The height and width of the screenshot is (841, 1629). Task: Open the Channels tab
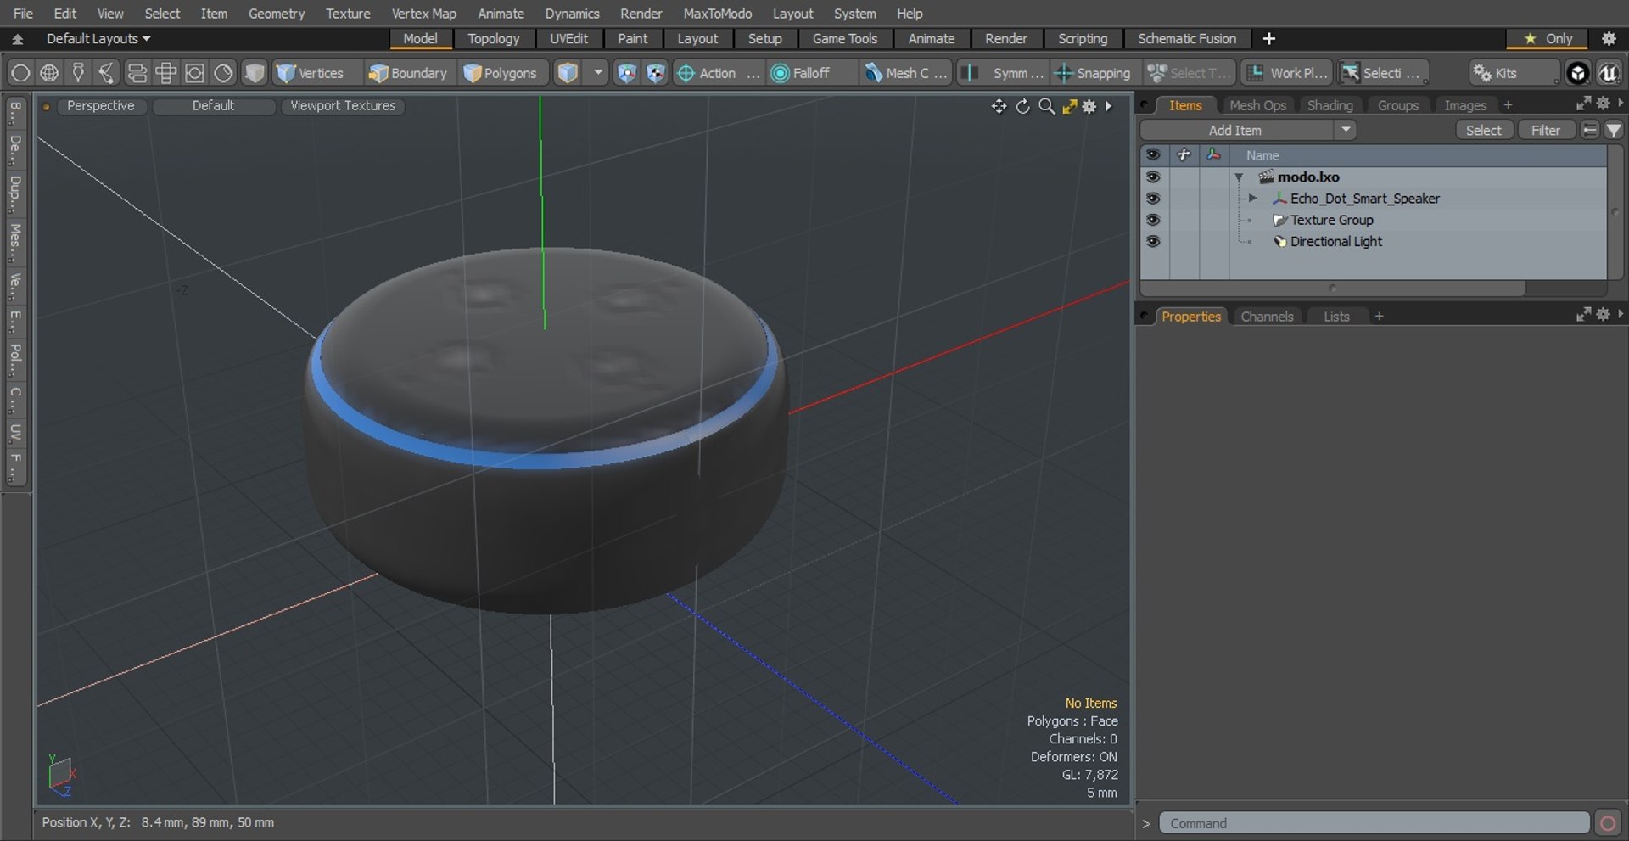[x=1267, y=317]
